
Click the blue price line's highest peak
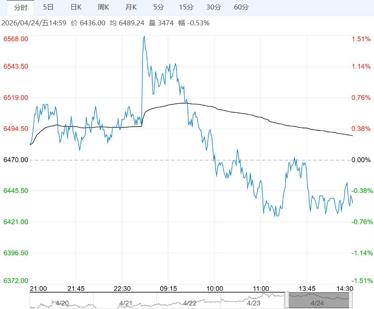click(144, 36)
